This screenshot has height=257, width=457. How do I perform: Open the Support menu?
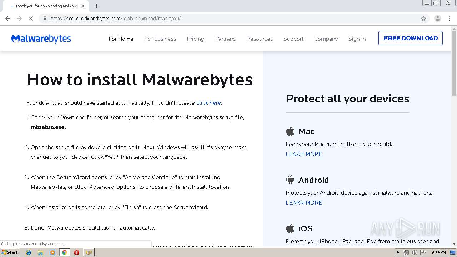(293, 39)
